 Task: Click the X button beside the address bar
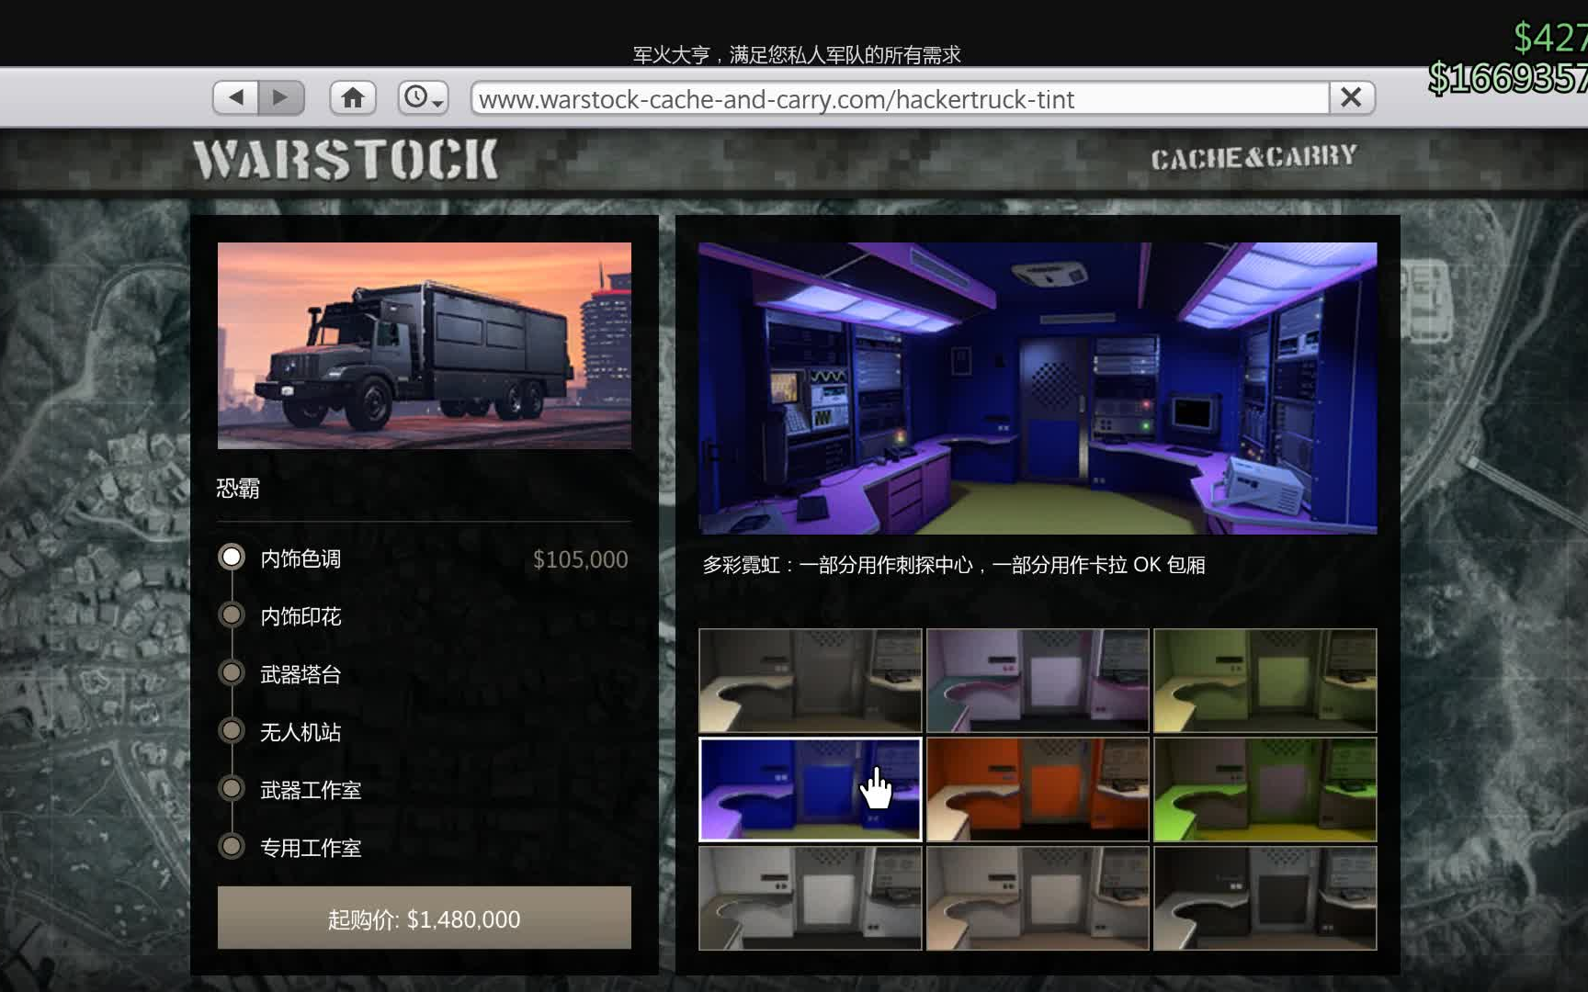(x=1351, y=97)
